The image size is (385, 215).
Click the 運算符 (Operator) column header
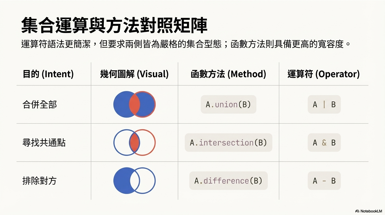pyautogui.click(x=324, y=74)
